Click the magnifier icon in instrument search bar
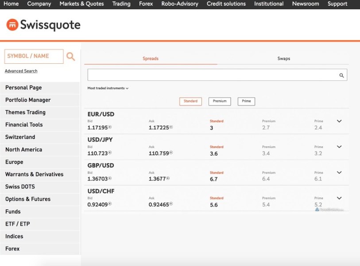Screen dimensions: 360x266 pyautogui.click(x=341, y=75)
